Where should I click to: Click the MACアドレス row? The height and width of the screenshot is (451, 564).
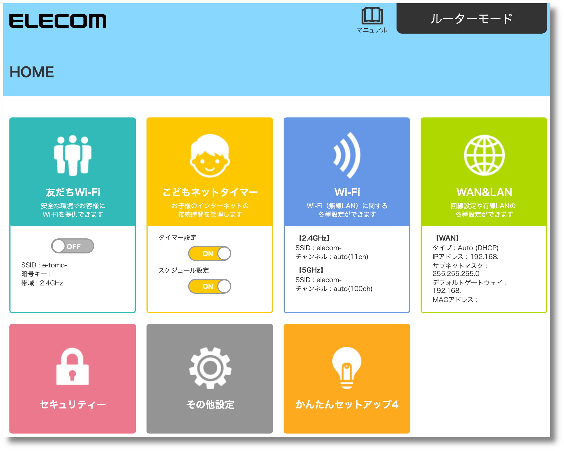coord(455,300)
